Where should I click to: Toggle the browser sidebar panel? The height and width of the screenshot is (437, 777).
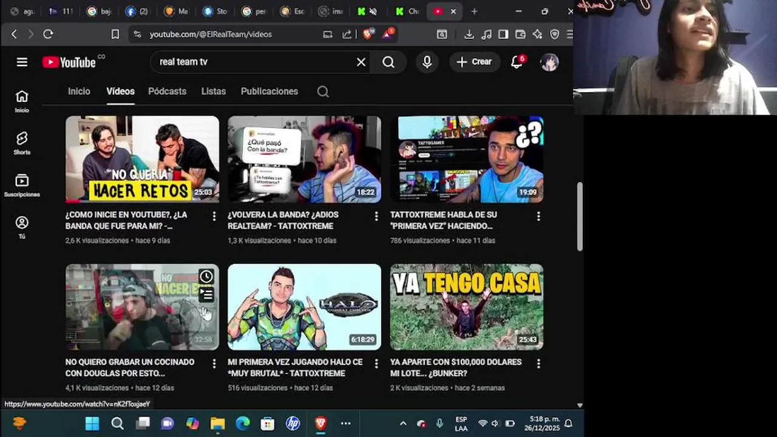[503, 35]
